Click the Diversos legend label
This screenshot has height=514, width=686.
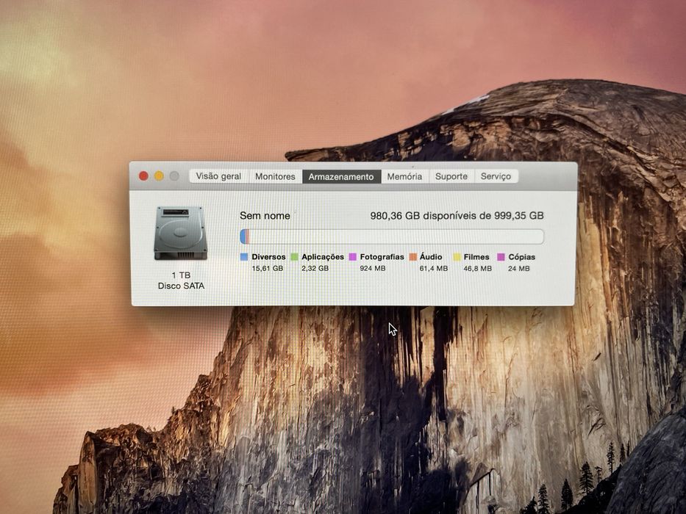click(268, 257)
